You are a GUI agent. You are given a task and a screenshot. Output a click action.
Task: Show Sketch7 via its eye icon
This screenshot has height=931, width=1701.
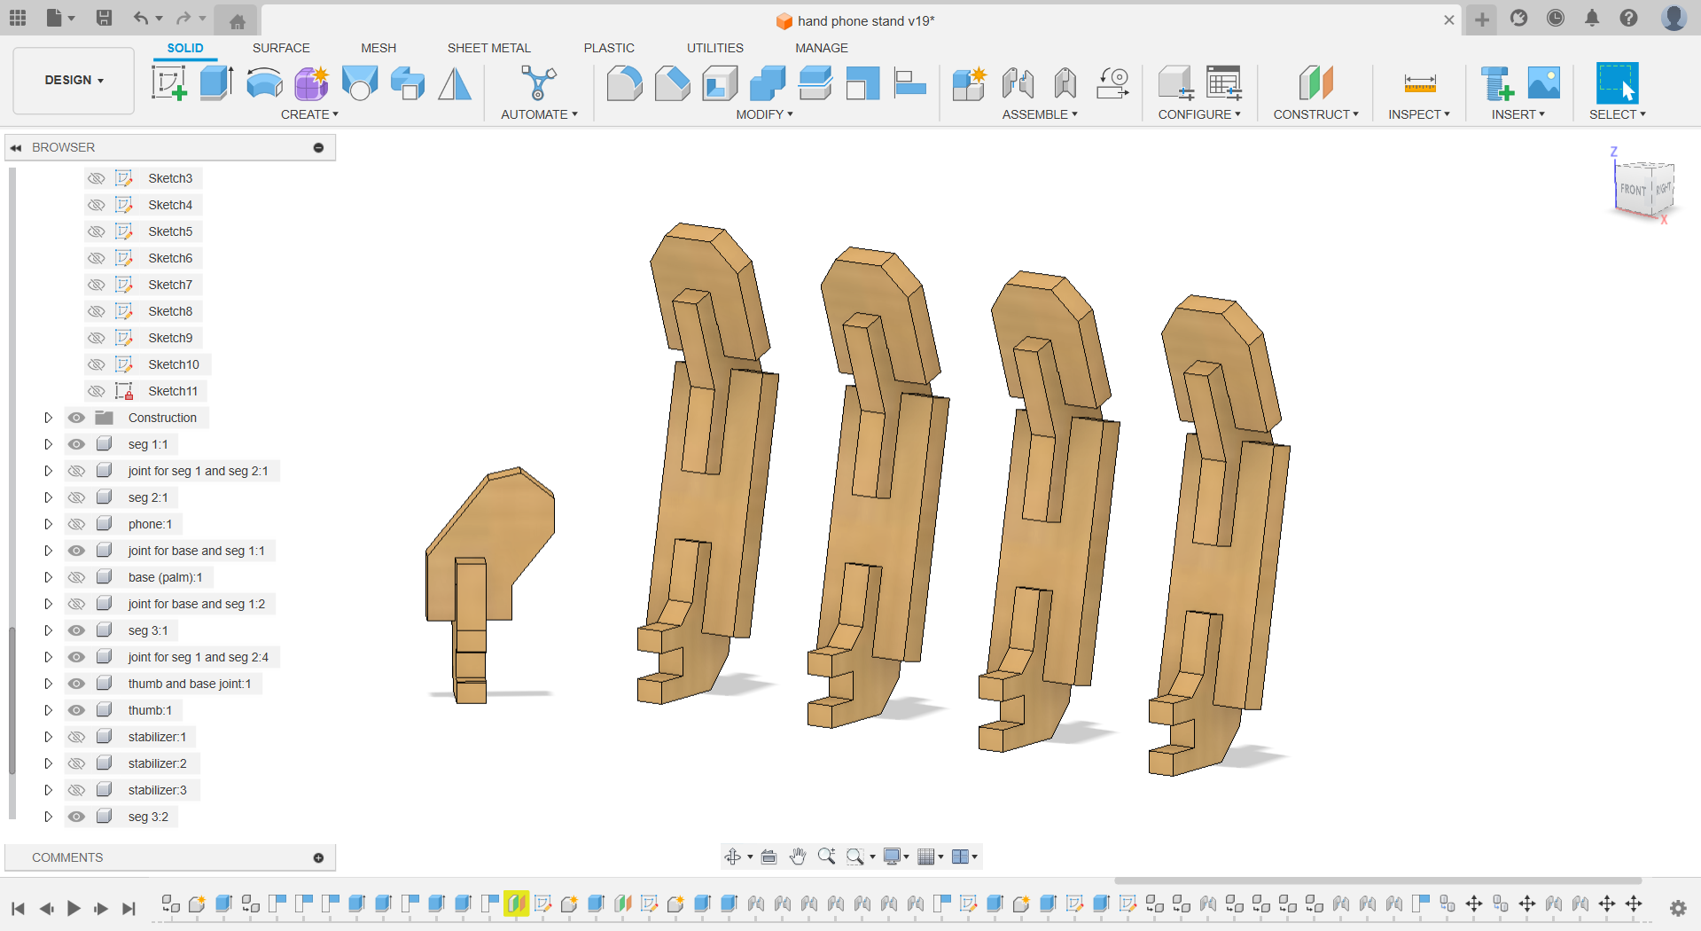(x=96, y=285)
